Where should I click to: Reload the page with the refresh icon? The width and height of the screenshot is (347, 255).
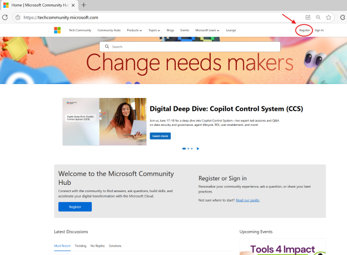pyautogui.click(x=5, y=17)
